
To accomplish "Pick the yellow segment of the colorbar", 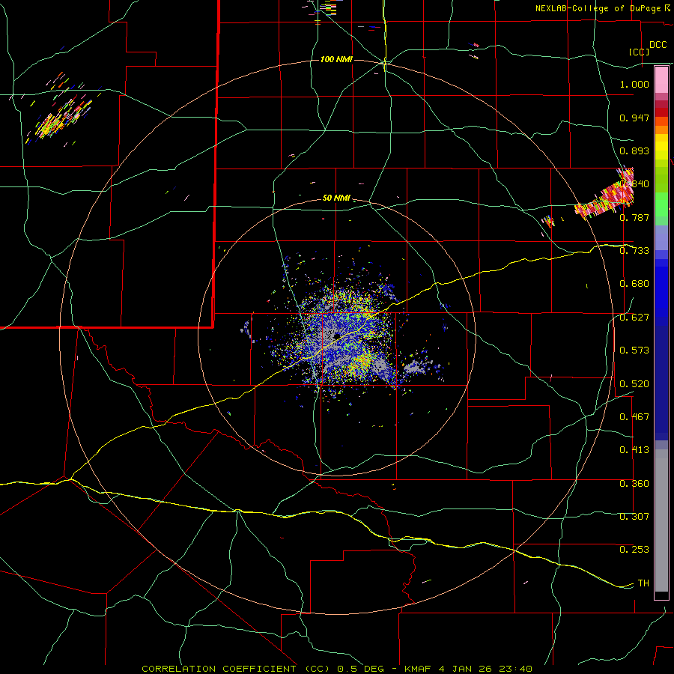I will point(661,147).
